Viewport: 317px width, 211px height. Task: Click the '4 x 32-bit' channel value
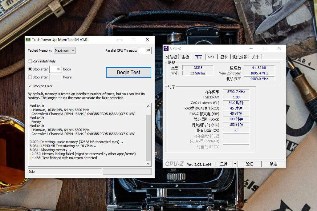[259, 68]
